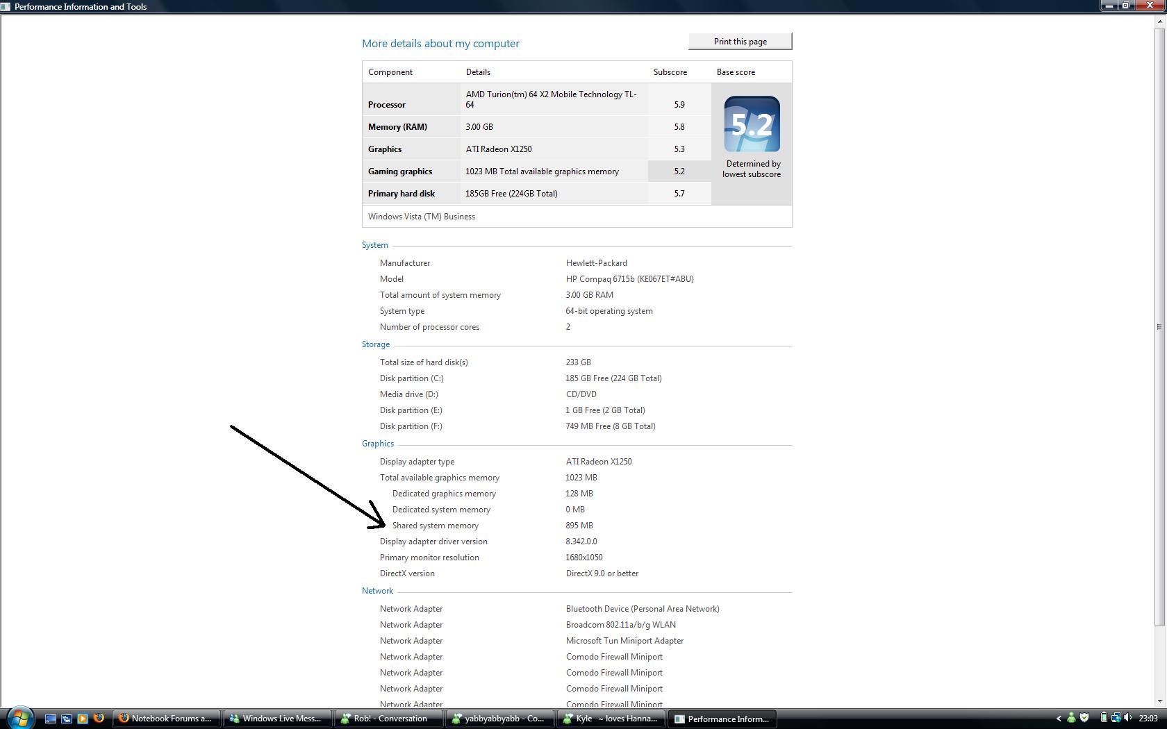Click Microsoft Tun Miniport Adapter entry
The height and width of the screenshot is (729, 1167).
pos(624,641)
